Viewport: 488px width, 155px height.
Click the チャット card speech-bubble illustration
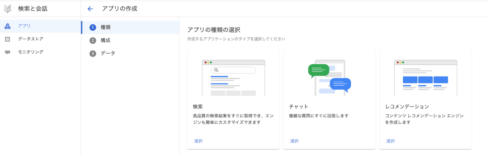[329, 78]
